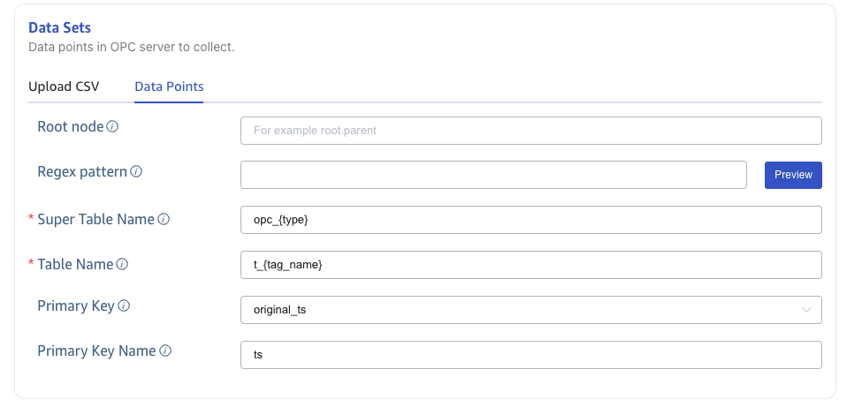Click the info icon next to Table Name
This screenshot has width=847, height=407.
pos(122,264)
